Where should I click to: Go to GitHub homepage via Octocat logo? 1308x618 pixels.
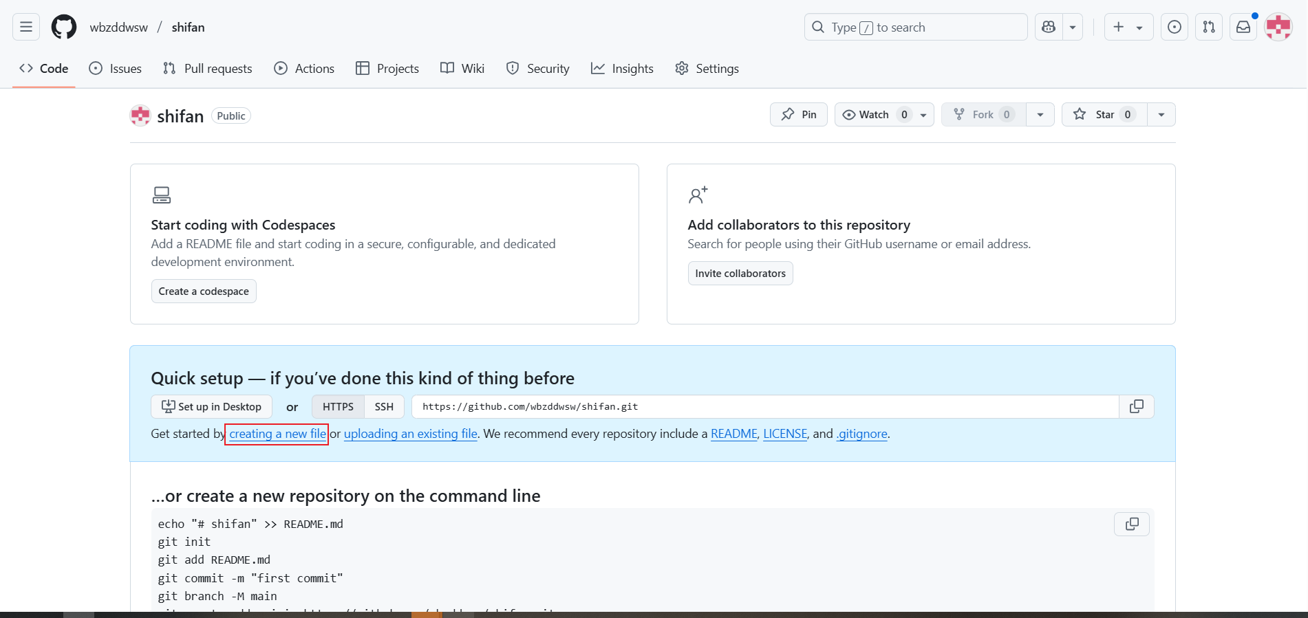tap(64, 27)
